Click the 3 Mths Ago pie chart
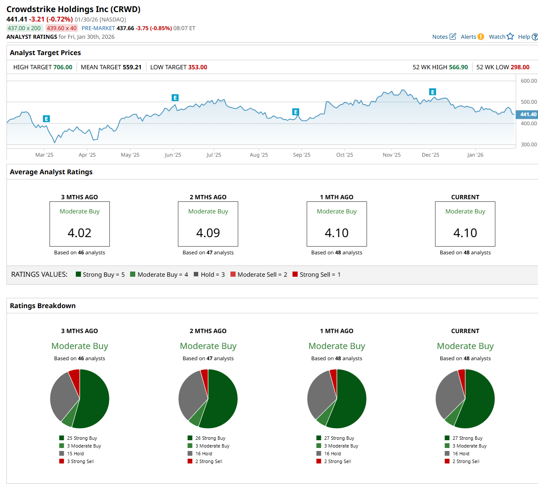 coord(80,398)
